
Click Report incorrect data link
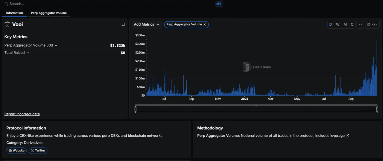tap(22, 114)
